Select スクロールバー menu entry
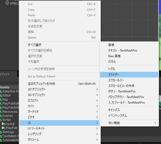 pyautogui.click(x=129, y=80)
